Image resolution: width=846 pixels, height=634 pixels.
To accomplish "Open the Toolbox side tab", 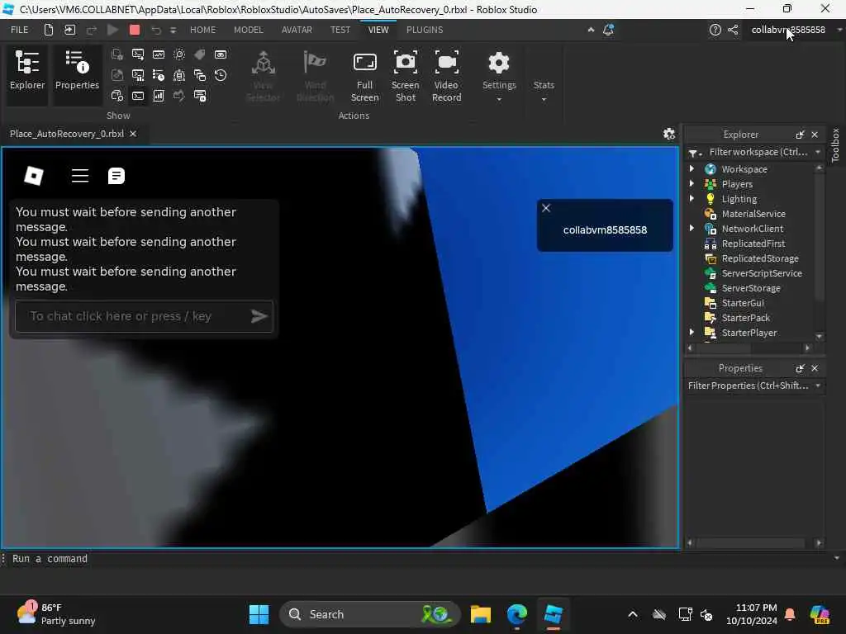I will tap(835, 145).
